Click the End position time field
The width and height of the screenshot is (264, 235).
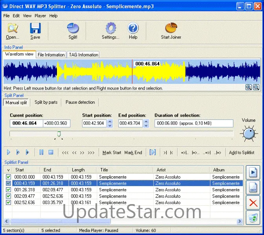point(130,123)
